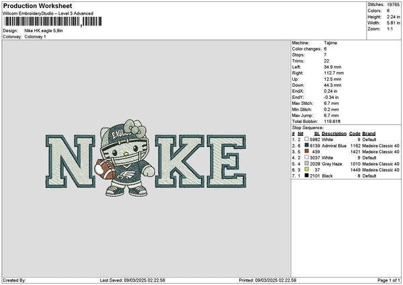Click the Description column header
Screen dimensions: 403x285
click(x=334, y=134)
